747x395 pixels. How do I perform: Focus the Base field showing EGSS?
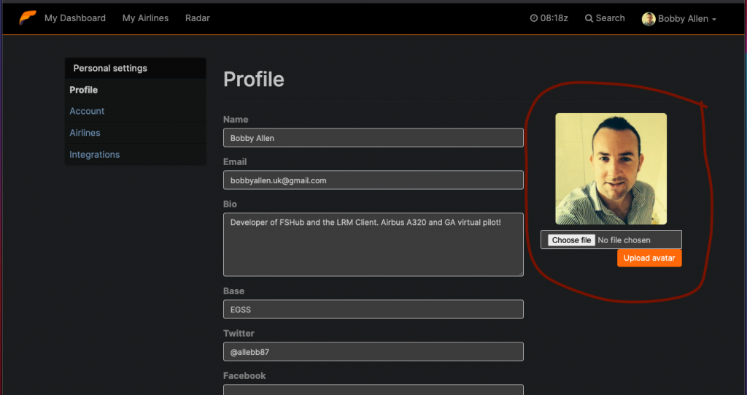(373, 309)
